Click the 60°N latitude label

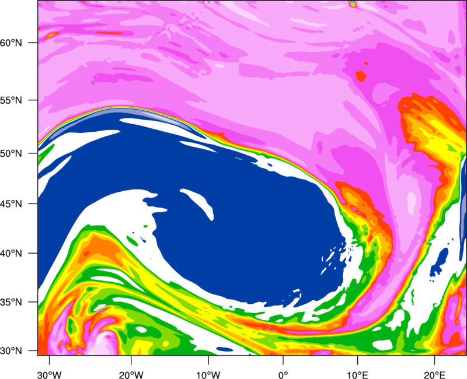[x=11, y=43]
